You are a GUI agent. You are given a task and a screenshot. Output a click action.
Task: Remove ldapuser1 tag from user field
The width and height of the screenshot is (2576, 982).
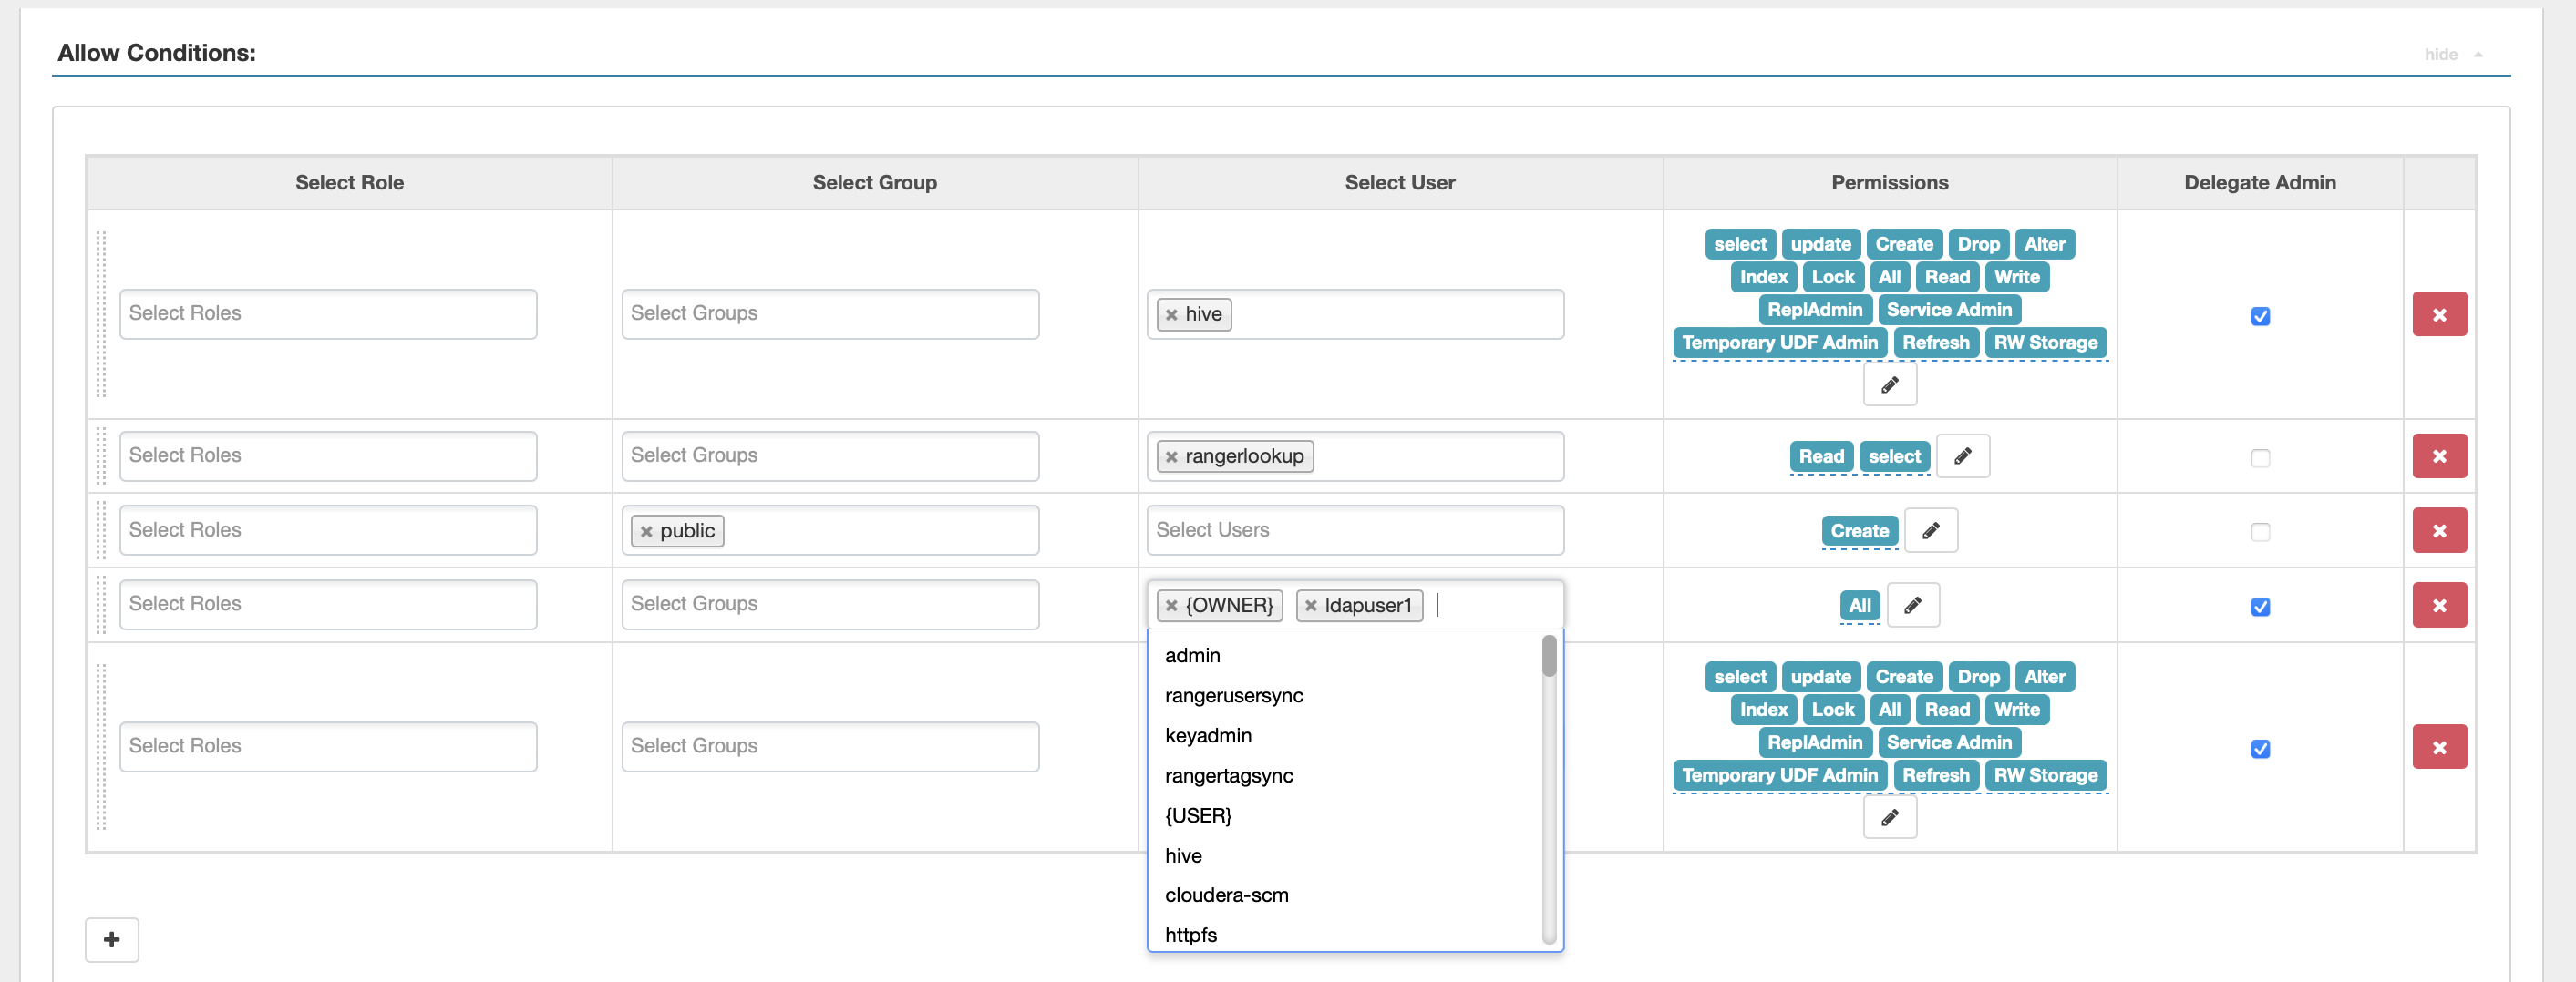pyautogui.click(x=1310, y=606)
